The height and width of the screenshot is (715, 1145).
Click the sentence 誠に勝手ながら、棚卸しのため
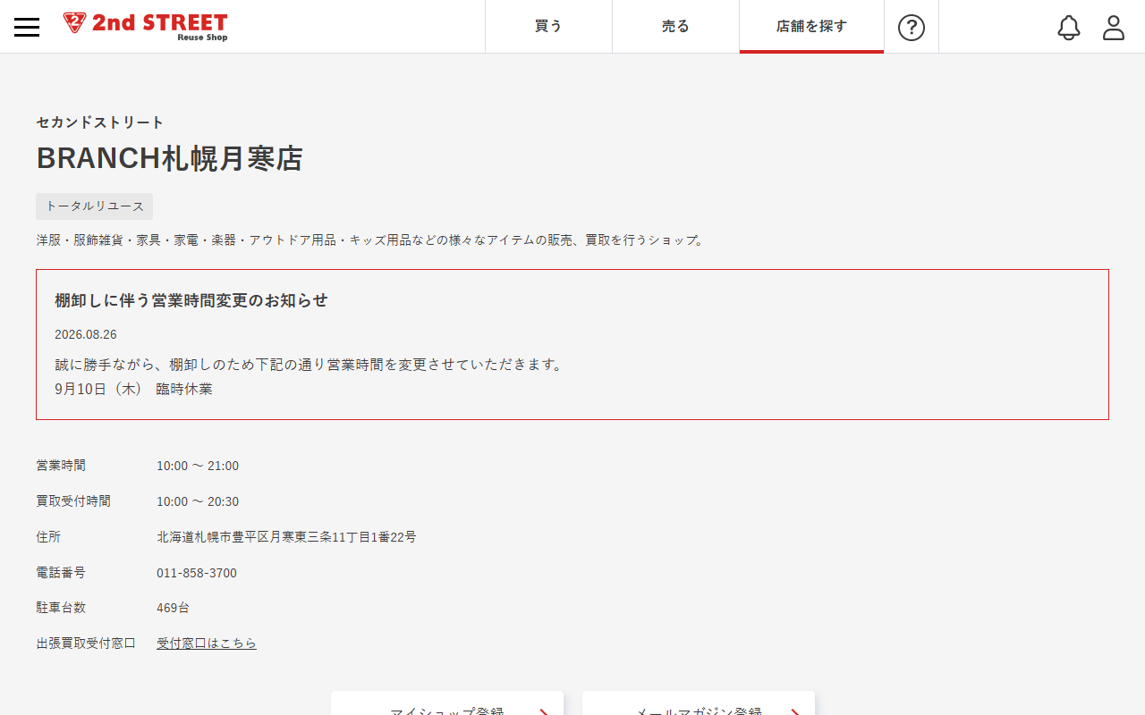click(x=310, y=365)
